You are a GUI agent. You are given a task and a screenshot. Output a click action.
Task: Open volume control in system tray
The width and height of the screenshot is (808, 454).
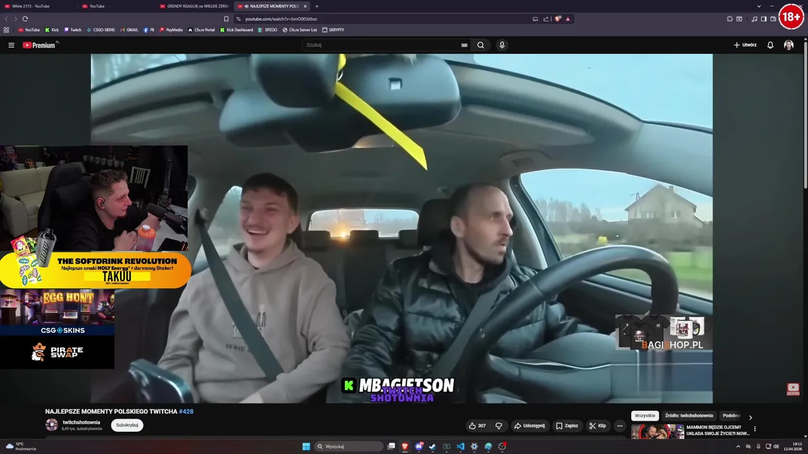(x=776, y=446)
